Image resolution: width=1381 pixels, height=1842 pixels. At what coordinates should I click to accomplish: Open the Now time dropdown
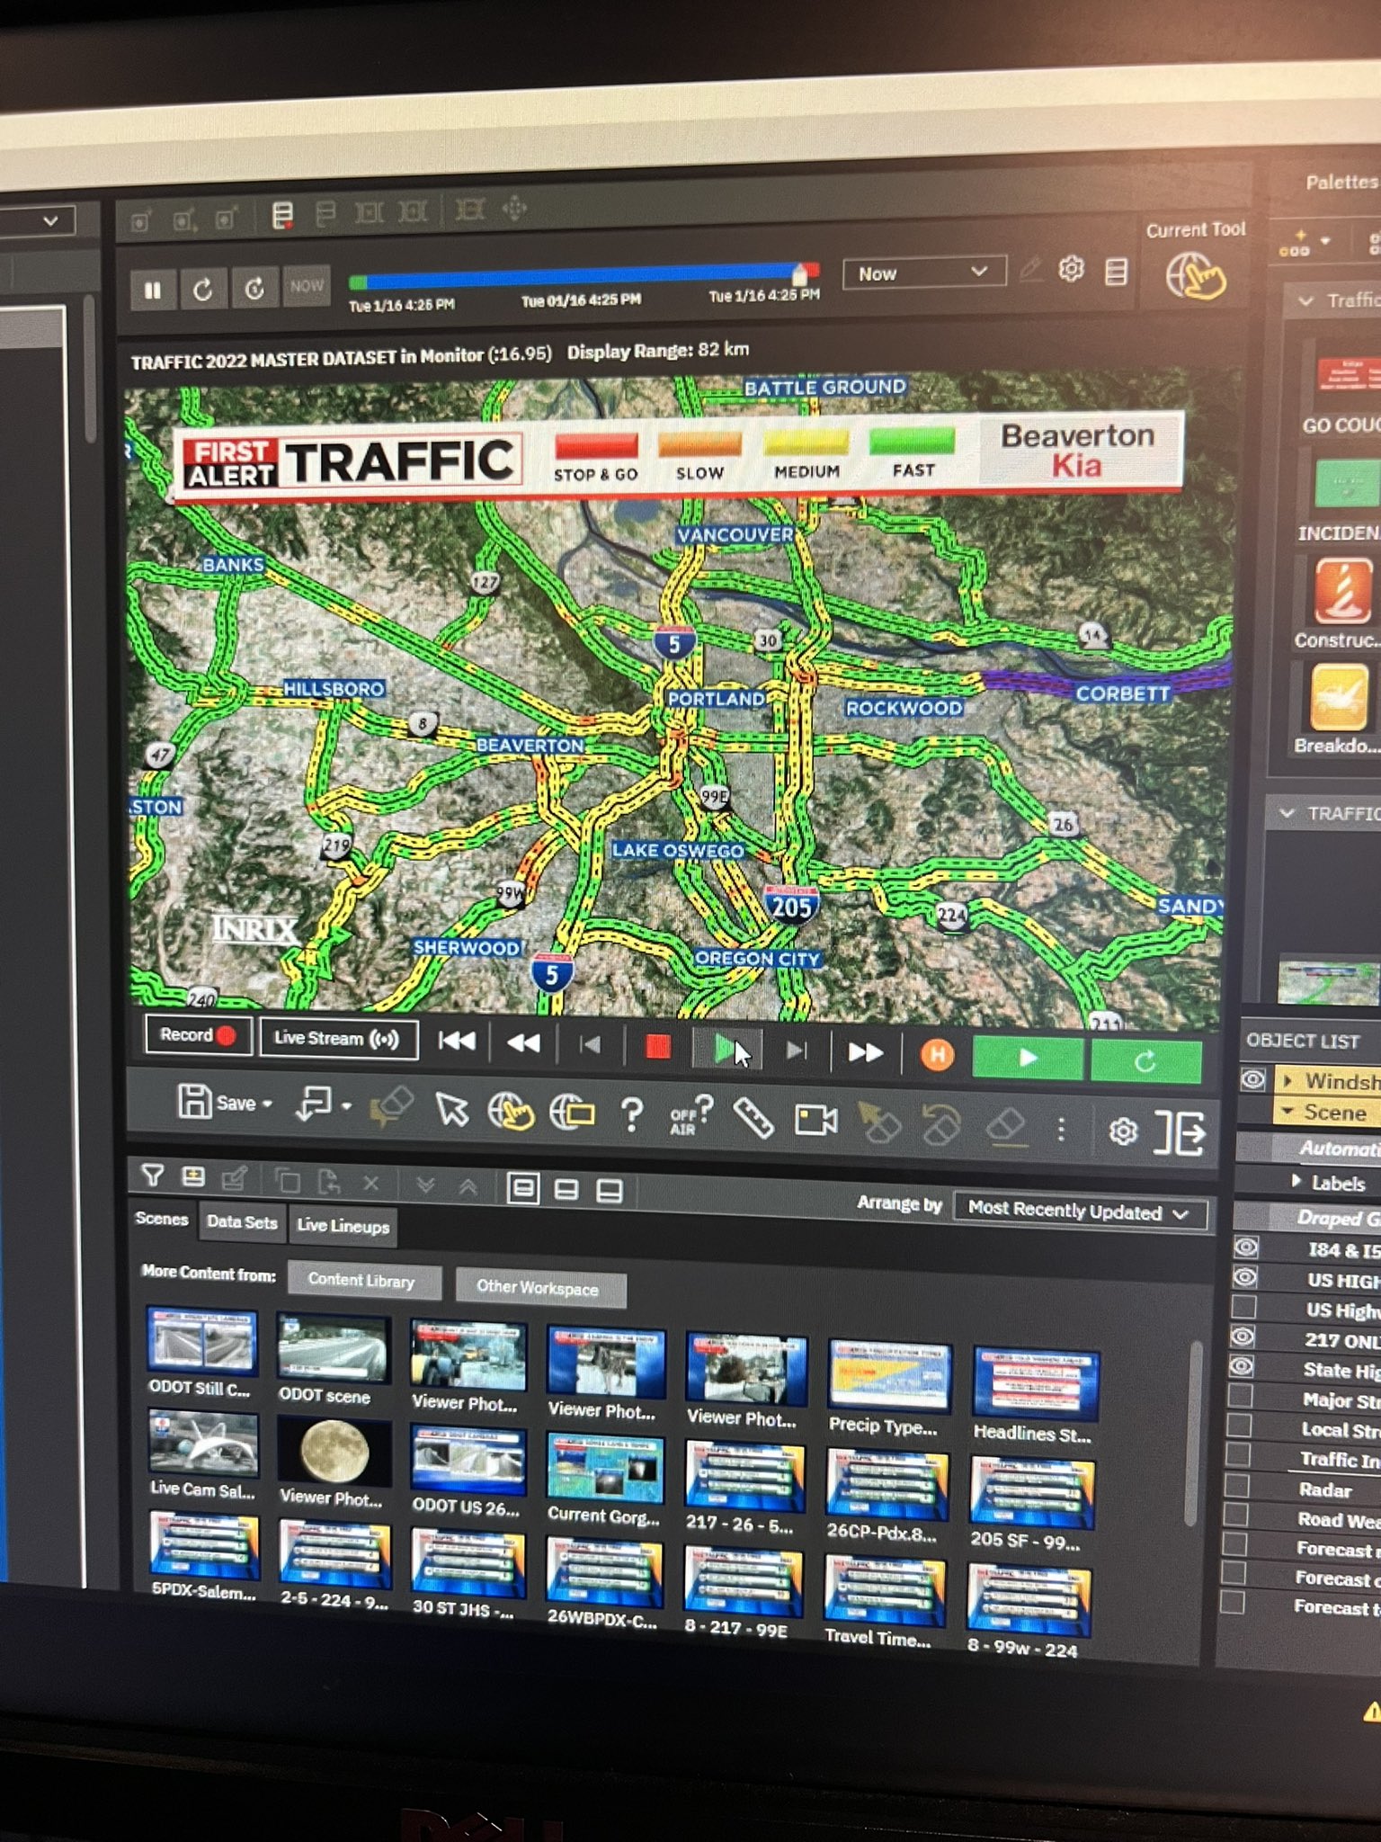923,273
